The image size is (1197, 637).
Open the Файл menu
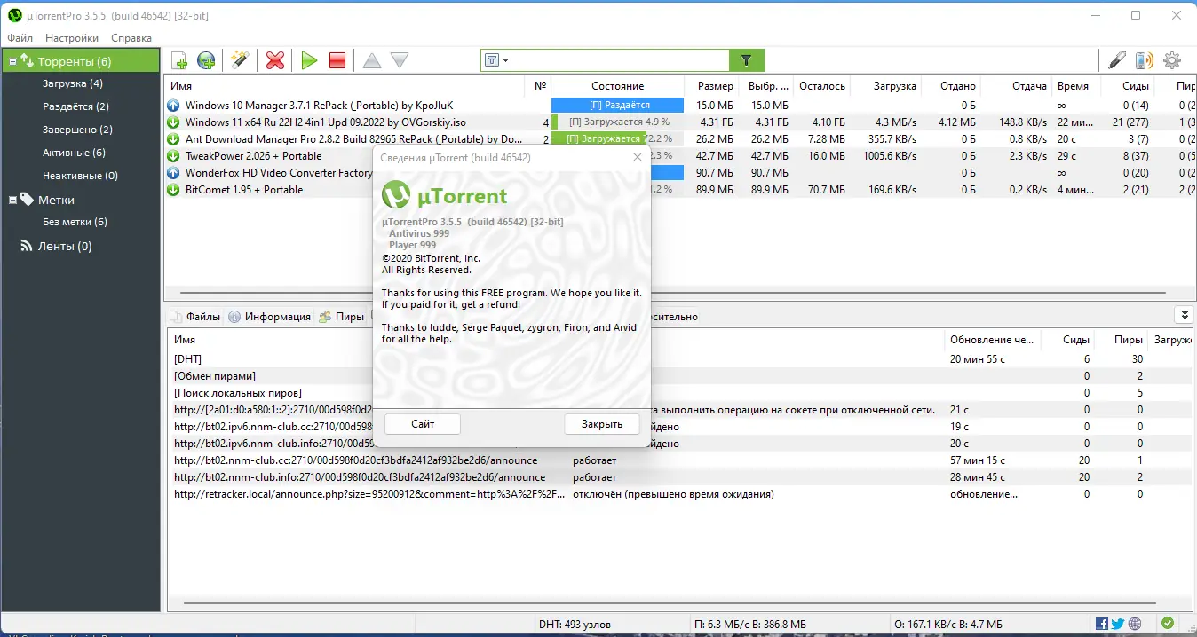[x=20, y=38]
